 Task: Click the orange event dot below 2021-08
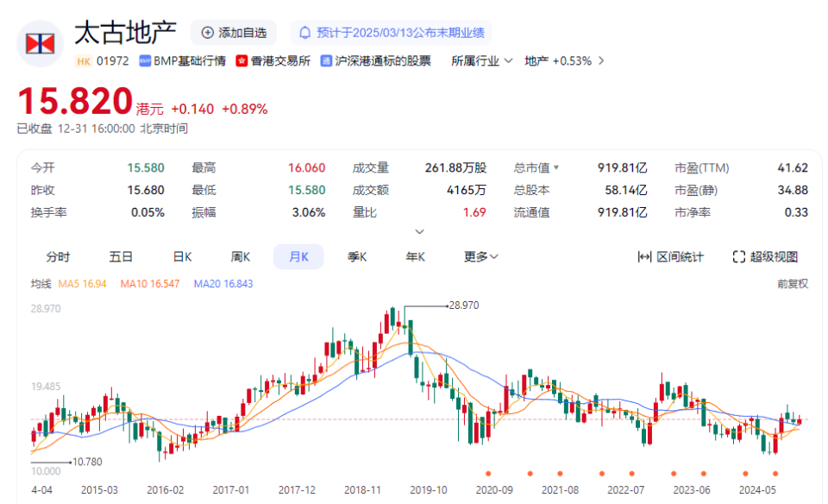[560, 473]
